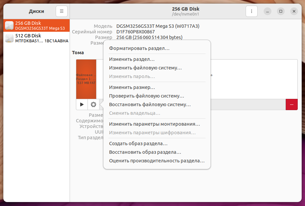Minimize the Disks window

tap(268, 11)
